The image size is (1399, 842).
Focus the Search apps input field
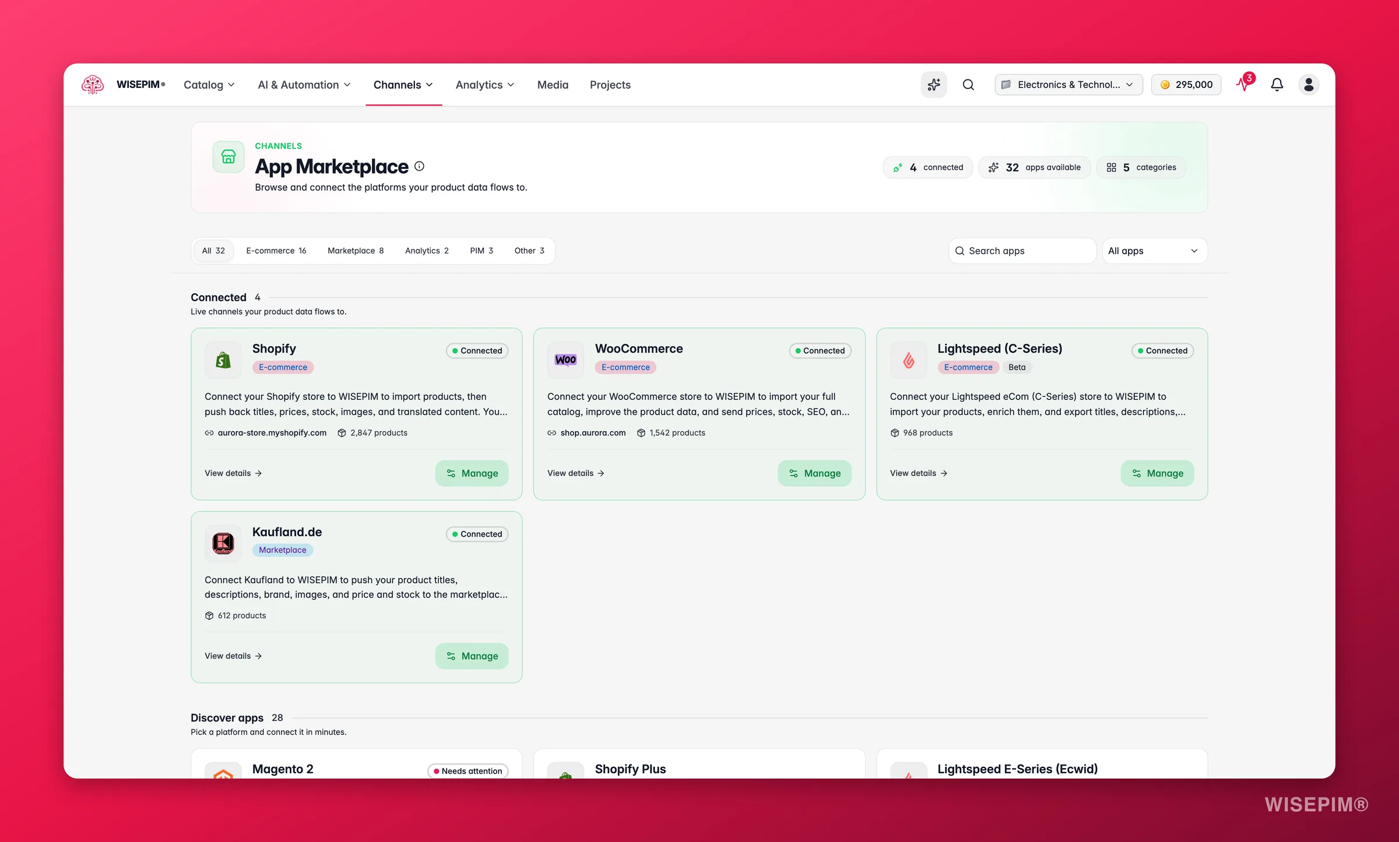point(1022,251)
